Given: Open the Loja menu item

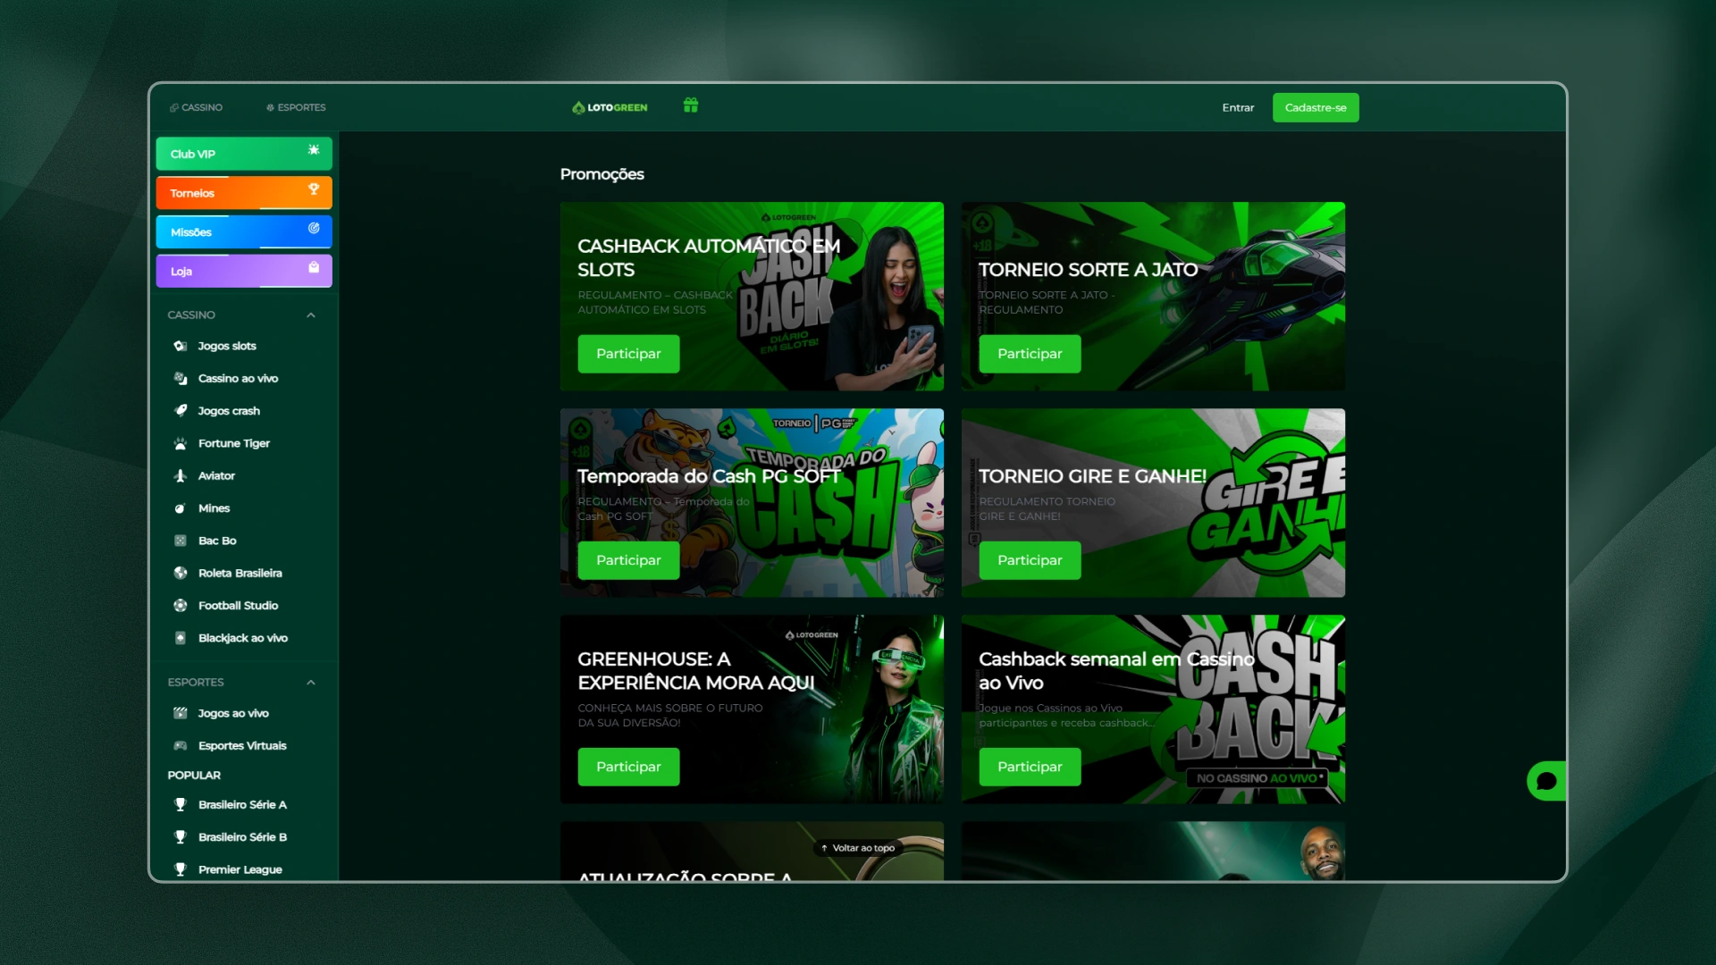Looking at the screenshot, I should coord(244,271).
